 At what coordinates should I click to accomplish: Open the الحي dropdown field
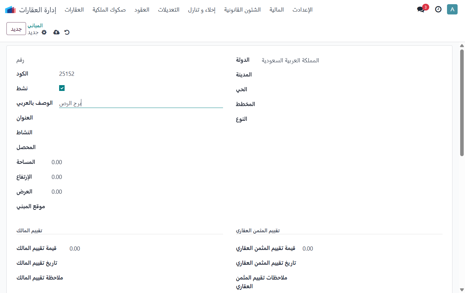click(352, 89)
